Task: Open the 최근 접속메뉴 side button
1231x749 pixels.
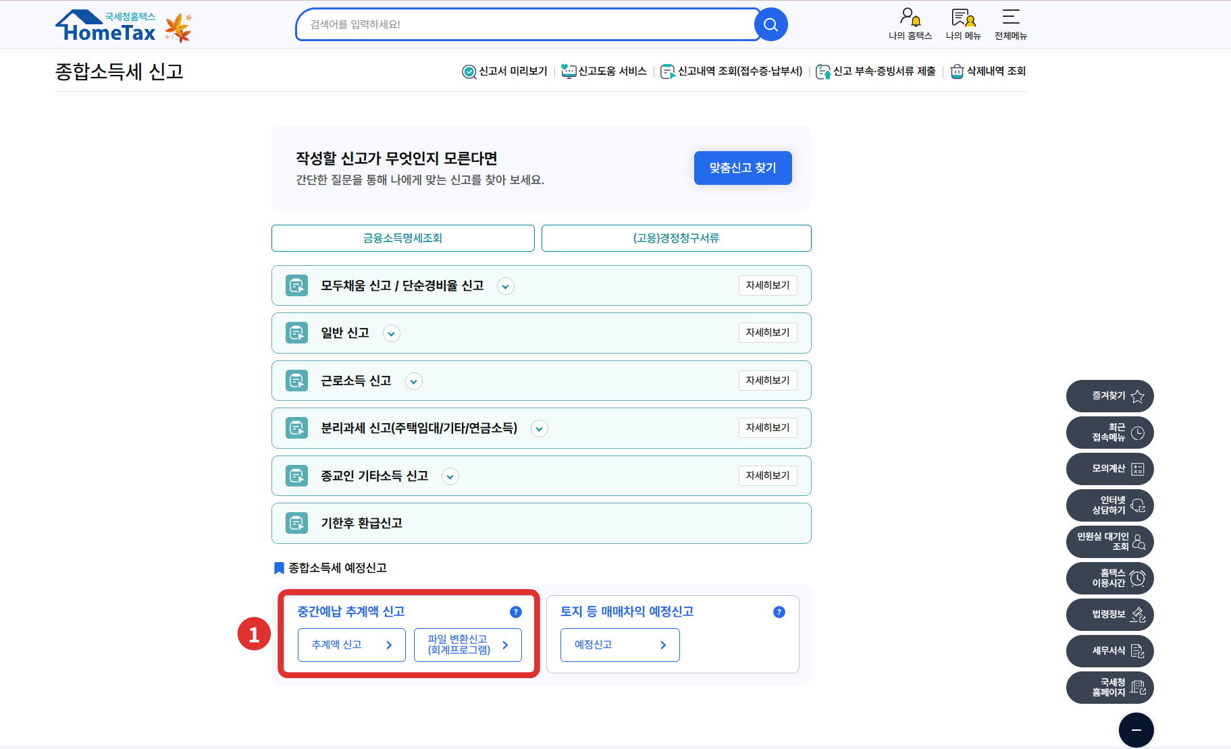Action: click(x=1109, y=433)
